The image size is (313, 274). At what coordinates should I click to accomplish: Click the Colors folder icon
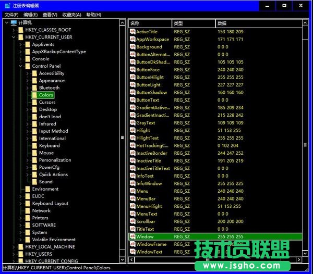(x=34, y=95)
